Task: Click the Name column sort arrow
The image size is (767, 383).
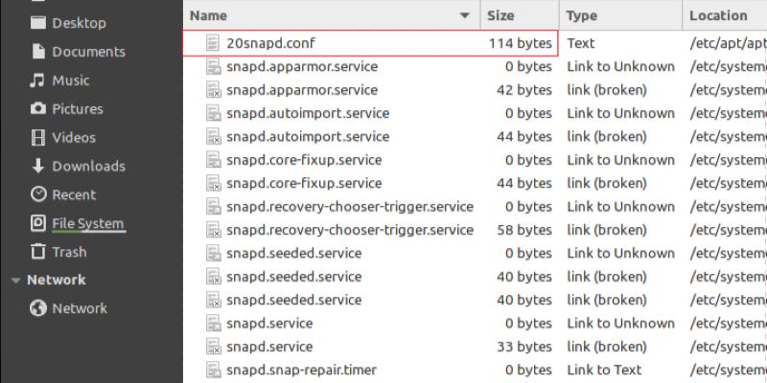Action: tap(465, 15)
